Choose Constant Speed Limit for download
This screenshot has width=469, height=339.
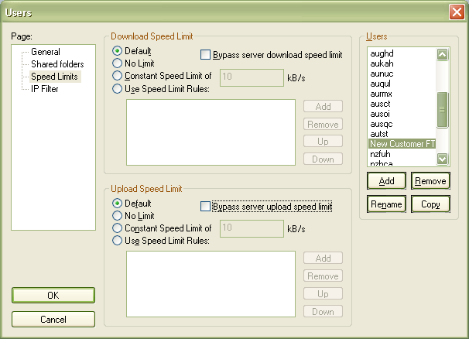tap(118, 76)
